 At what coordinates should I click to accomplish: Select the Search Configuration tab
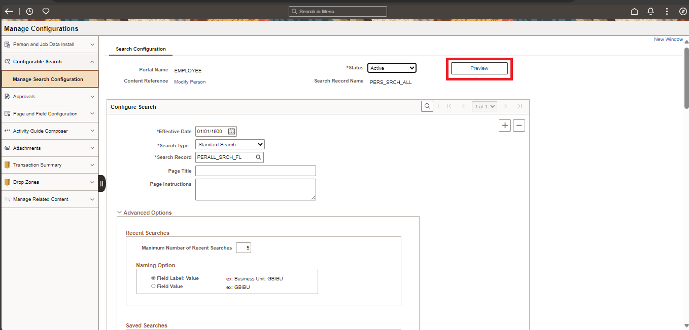(x=140, y=49)
